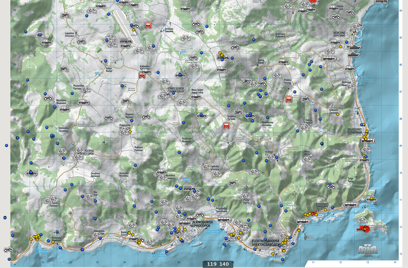408x268 pixels.
Task: Click the Shakhovka village label
Action: pyautogui.click(x=268, y=124)
